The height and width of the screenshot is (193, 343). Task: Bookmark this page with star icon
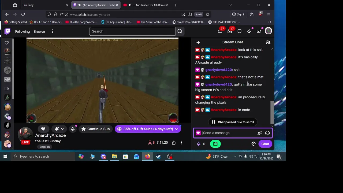208,14
